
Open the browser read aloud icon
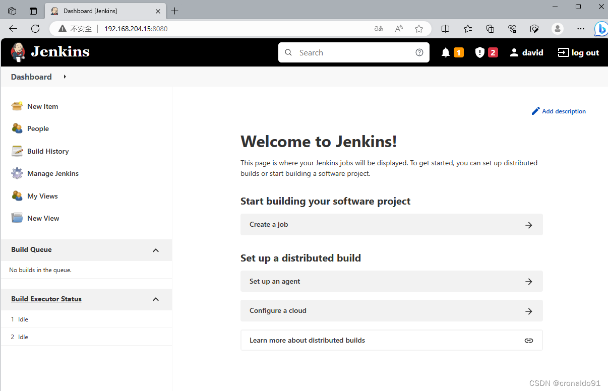point(399,29)
